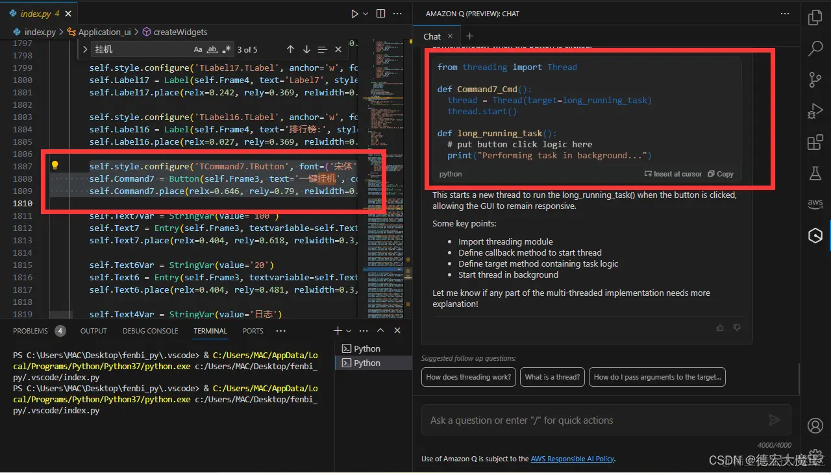Ask 'How do I pass arguments' suggestion
Image resolution: width=831 pixels, height=473 pixels.
coord(657,377)
